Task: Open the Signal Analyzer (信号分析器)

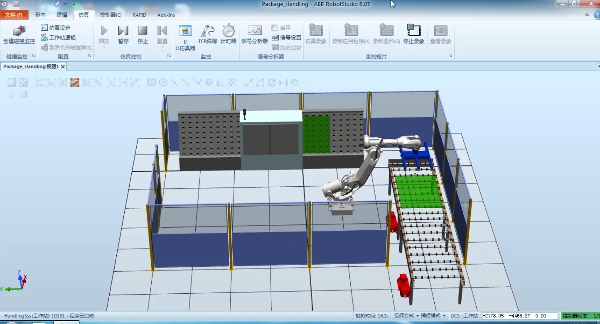Action: pyautogui.click(x=255, y=35)
